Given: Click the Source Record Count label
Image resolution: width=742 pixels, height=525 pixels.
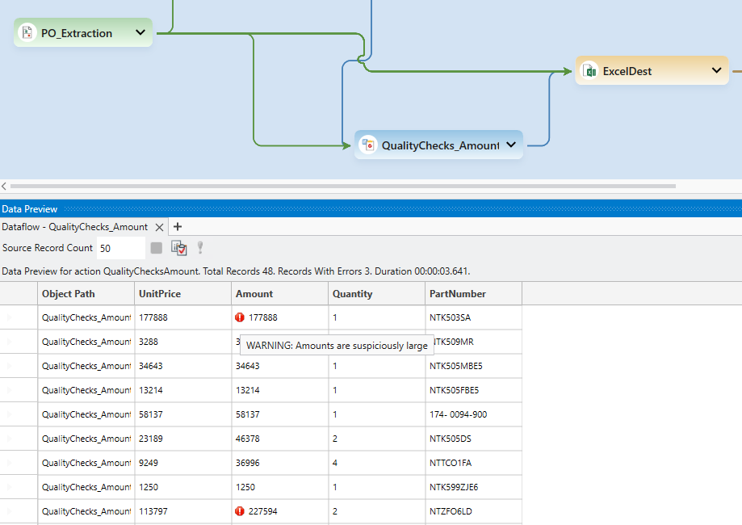Looking at the screenshot, I should [48, 248].
